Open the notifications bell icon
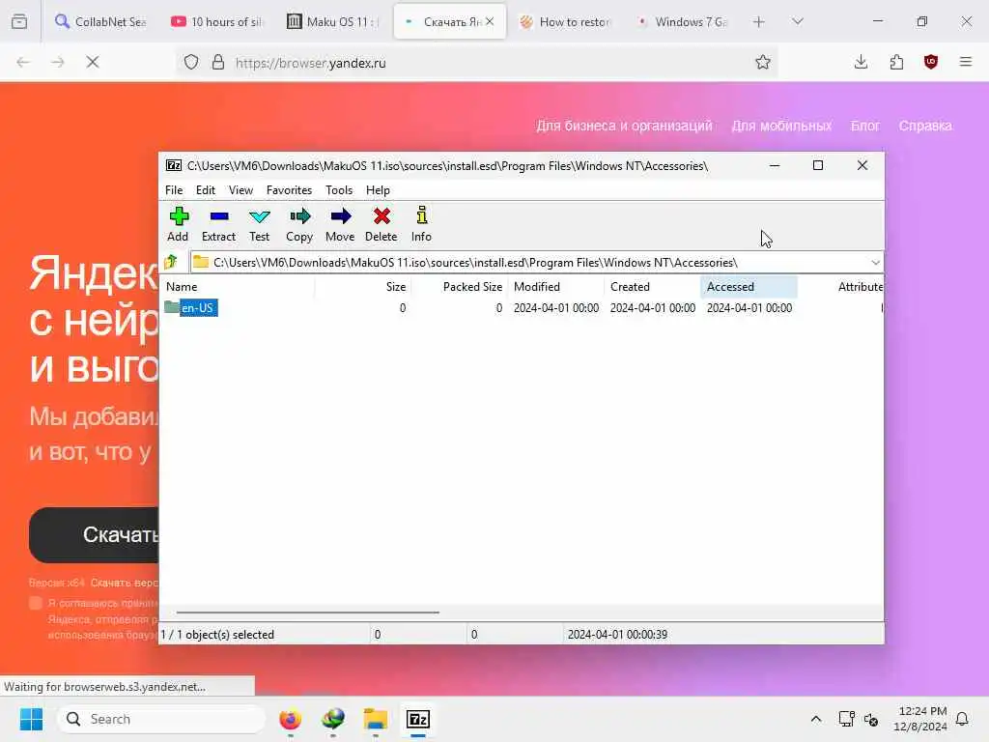 (x=963, y=719)
